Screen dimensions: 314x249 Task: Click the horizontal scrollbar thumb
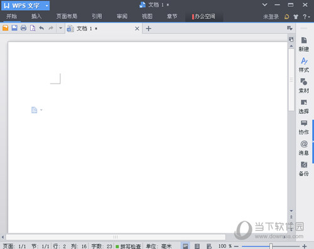point(116,237)
